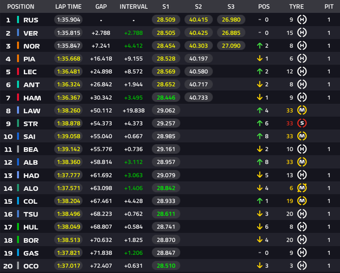Click TSU green sector one time 28.611
The height and width of the screenshot is (273, 340).
[x=166, y=214]
